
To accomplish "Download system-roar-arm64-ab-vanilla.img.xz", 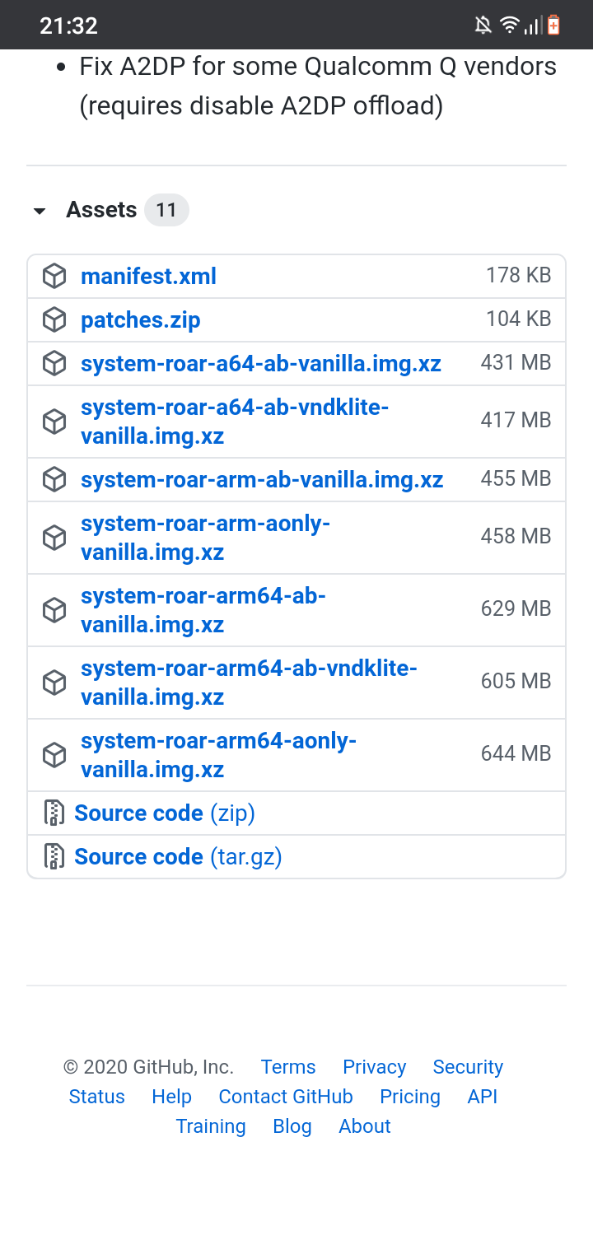I will pos(203,610).
